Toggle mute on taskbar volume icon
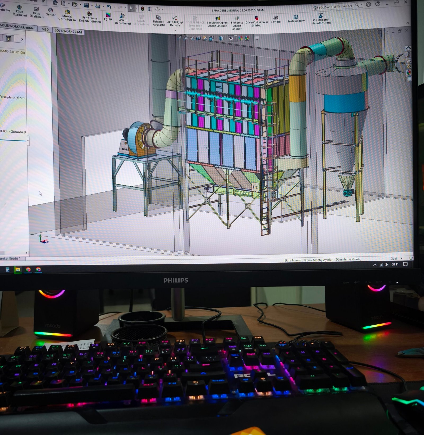This screenshot has height=435, width=424. [x=387, y=264]
